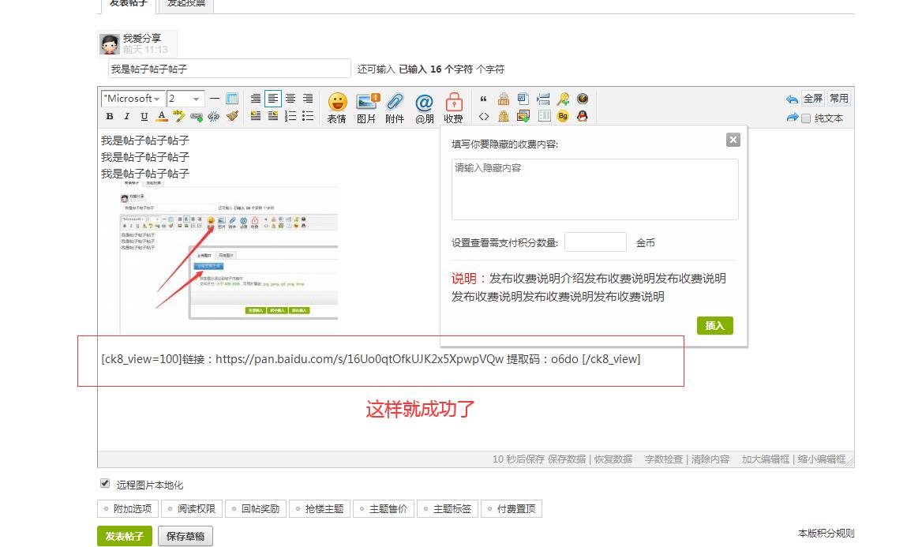Screen dimensions: 922x547
Task: Click the QQ penguin icon
Action: point(582,116)
